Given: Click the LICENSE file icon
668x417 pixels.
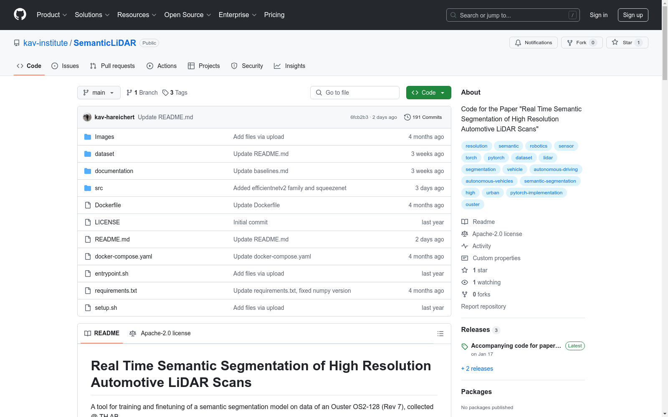Looking at the screenshot, I should click(x=88, y=222).
